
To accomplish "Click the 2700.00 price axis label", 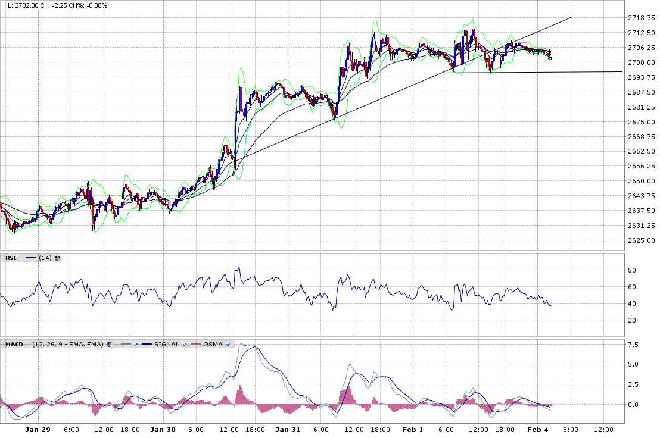I will 641,62.
